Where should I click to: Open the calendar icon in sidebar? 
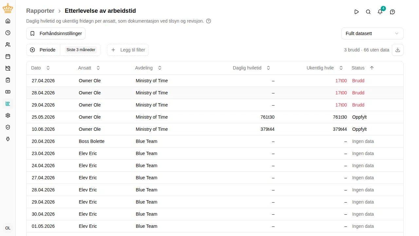coord(8,56)
